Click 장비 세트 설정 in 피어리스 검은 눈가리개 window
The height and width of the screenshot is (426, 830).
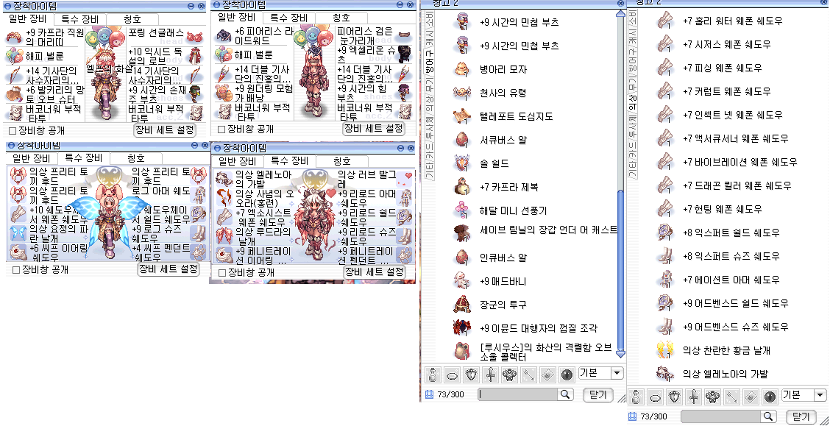click(x=374, y=129)
